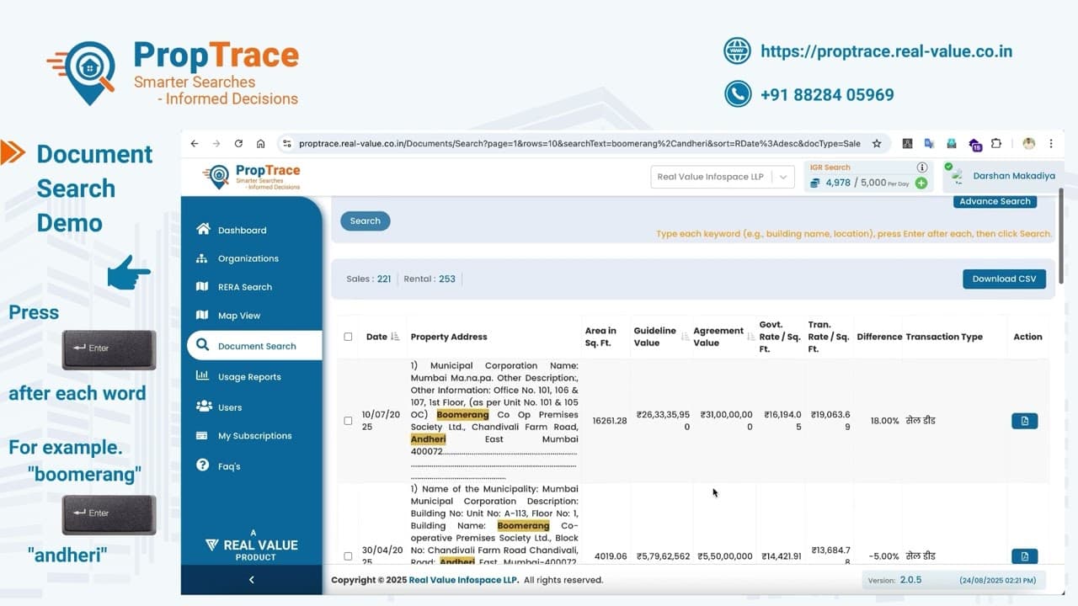
Task: Check the 10/07/2025 row checkbox
Action: click(x=348, y=421)
